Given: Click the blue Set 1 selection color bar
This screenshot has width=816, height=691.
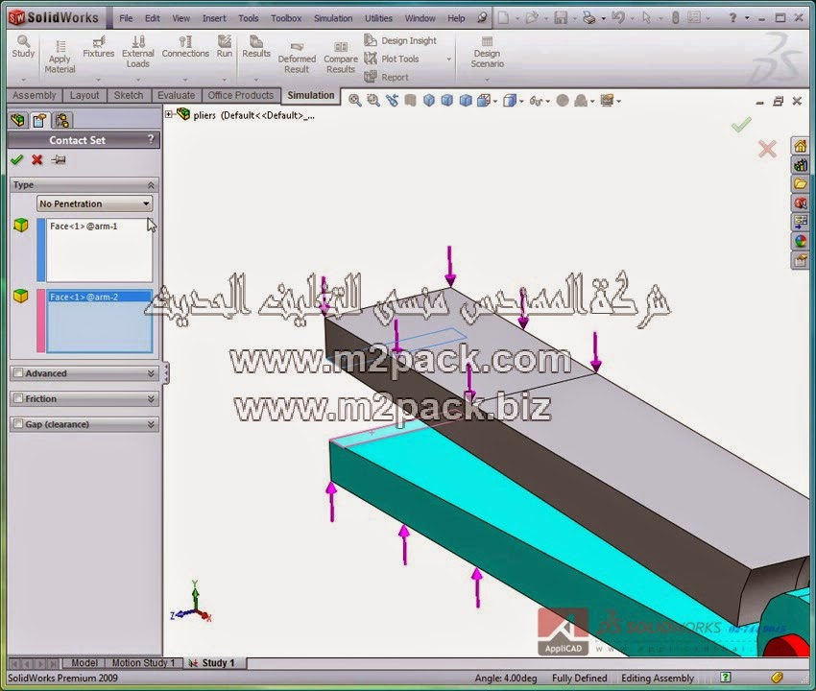Looking at the screenshot, I should [x=41, y=250].
